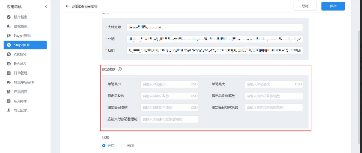Click the 连续未付款笔数限制 input field
362x153 pixels.
point(170,119)
